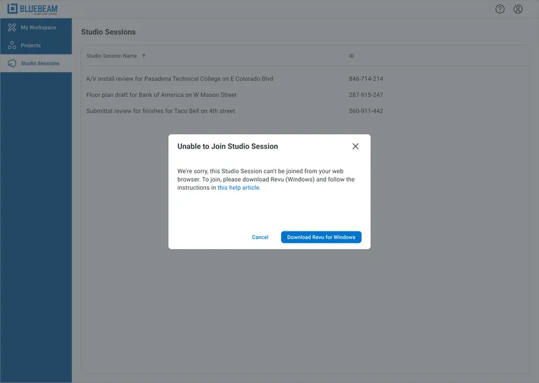The width and height of the screenshot is (539, 383).
Task: Select session ID 846-714-214
Action: 366,79
